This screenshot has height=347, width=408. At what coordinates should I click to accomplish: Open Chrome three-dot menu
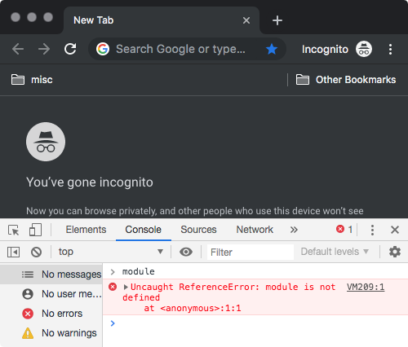click(x=390, y=49)
